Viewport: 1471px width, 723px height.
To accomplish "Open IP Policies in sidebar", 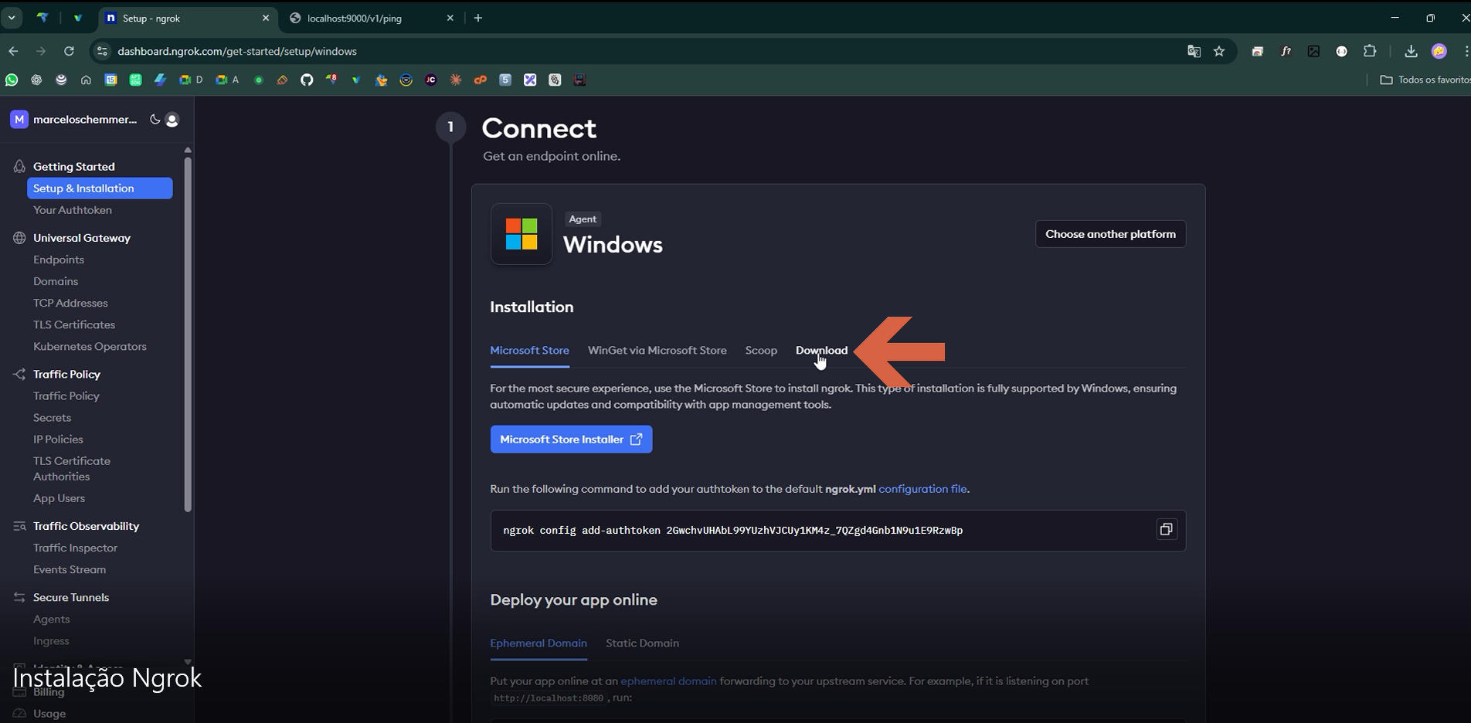I will [x=58, y=439].
